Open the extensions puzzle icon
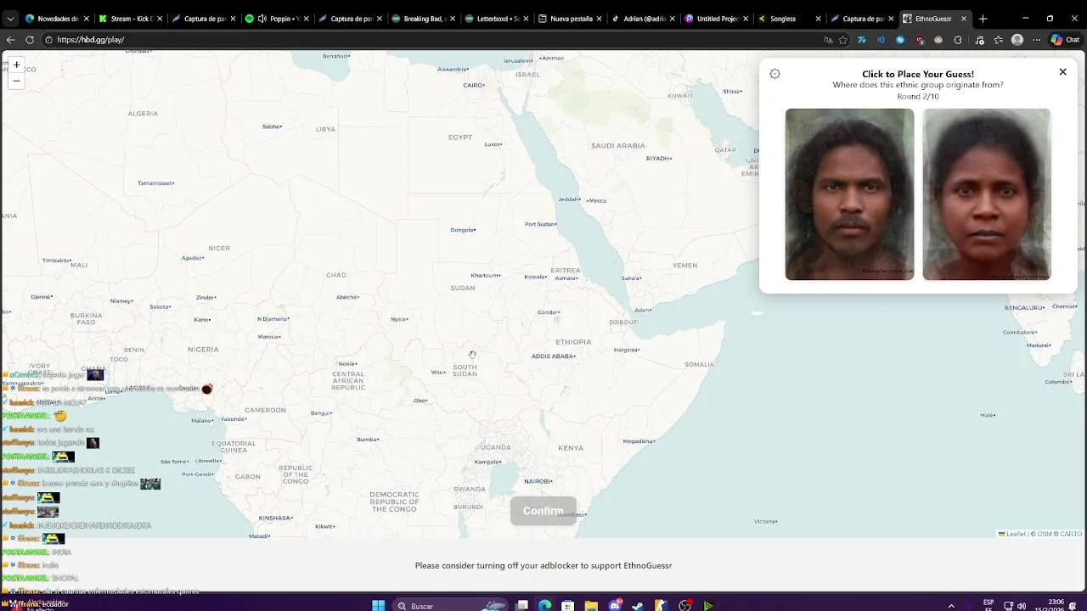This screenshot has height=611, width=1087. point(958,40)
